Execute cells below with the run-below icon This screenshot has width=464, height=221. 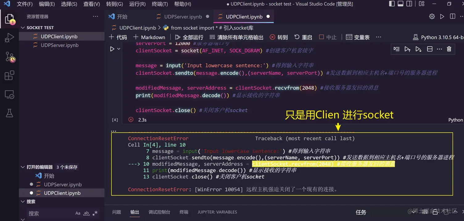click(x=418, y=49)
